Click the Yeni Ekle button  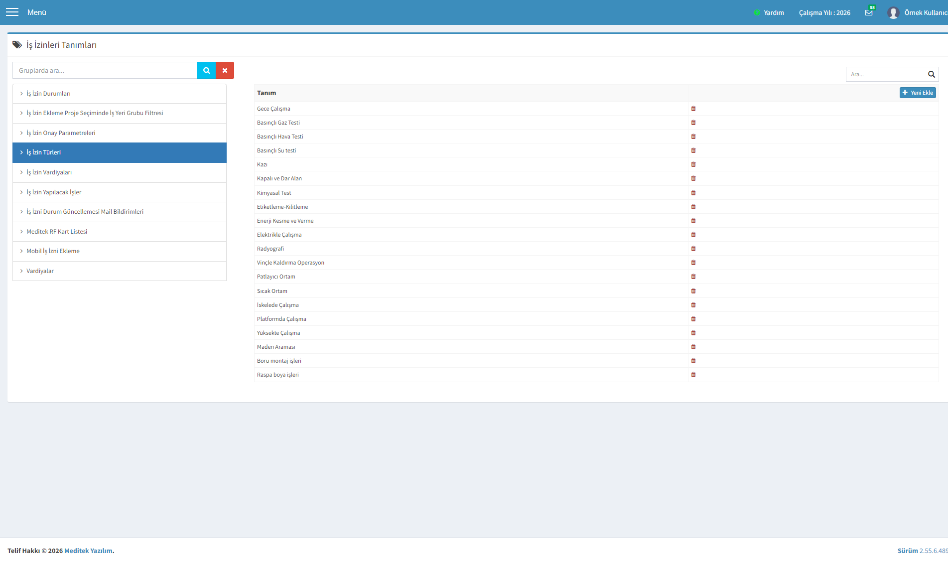point(918,93)
